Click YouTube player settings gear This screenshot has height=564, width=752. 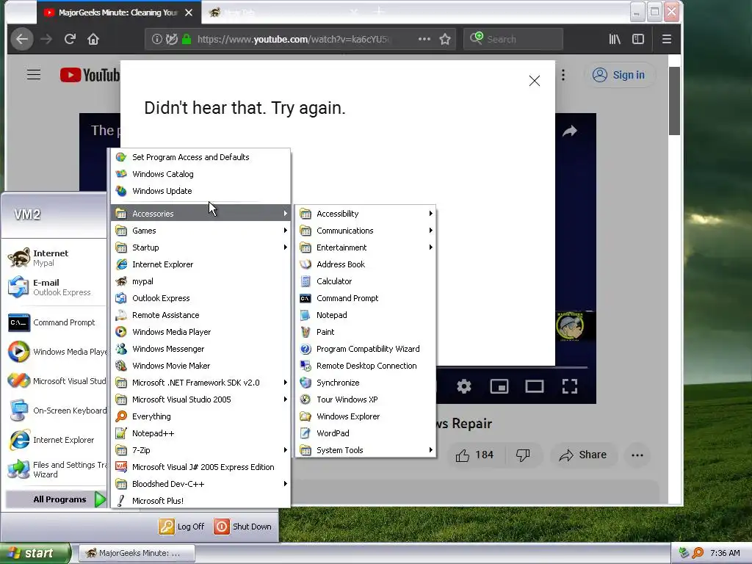click(464, 386)
